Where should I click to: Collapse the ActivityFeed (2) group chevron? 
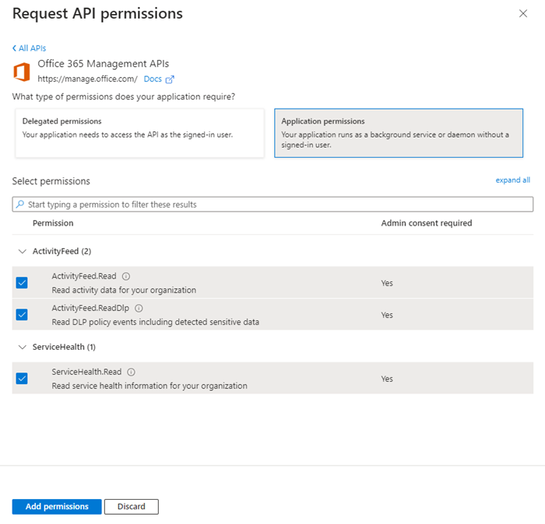coord(23,251)
